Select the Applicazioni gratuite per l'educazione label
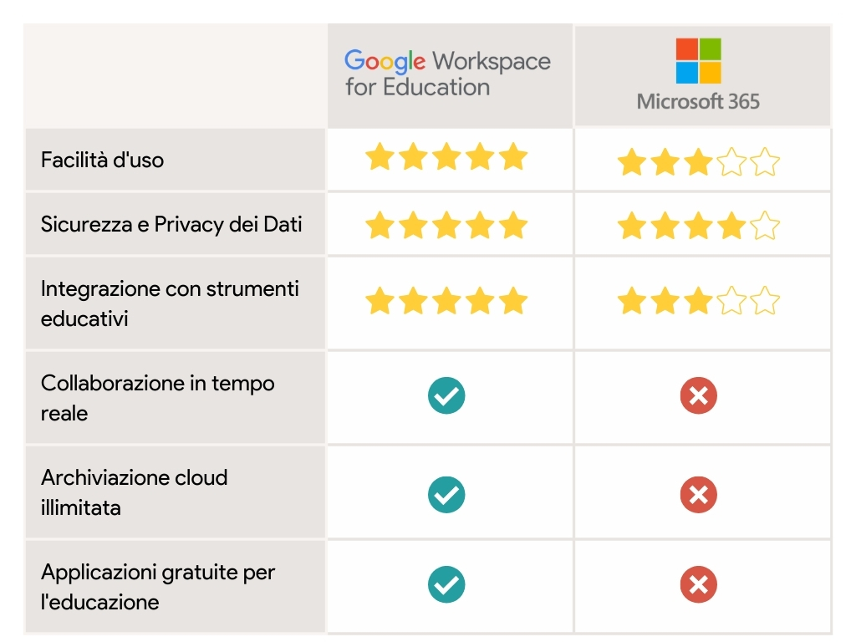The image size is (856, 642). tap(157, 587)
